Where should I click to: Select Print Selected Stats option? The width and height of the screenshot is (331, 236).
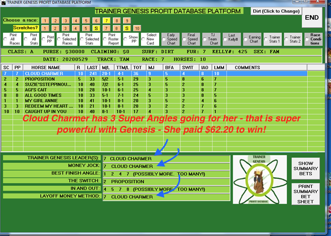90,39
